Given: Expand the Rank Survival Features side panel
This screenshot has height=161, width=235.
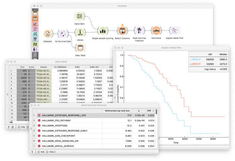Looking at the screenshot, I should point(31,129).
